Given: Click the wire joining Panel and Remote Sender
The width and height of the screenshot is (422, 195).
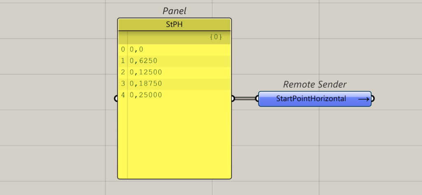Looking at the screenshot, I should pyautogui.click(x=246, y=99).
